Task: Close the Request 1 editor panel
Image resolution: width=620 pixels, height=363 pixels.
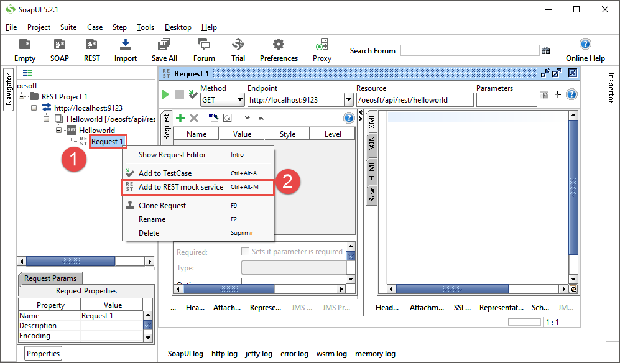Action: tap(573, 73)
